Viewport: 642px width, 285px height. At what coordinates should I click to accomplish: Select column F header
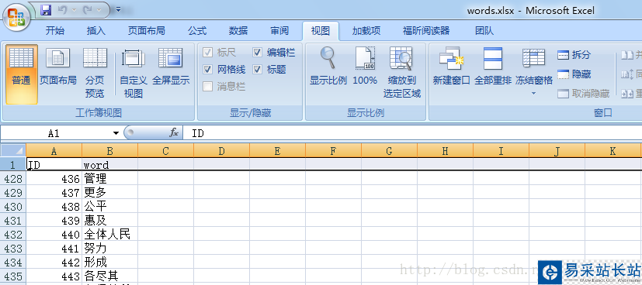(x=333, y=151)
